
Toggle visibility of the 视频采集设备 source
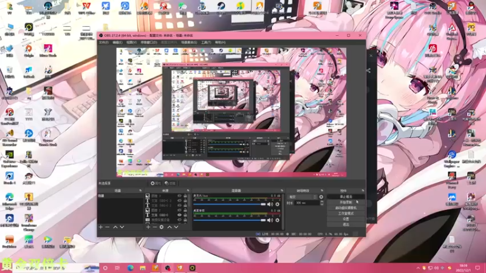point(179,220)
